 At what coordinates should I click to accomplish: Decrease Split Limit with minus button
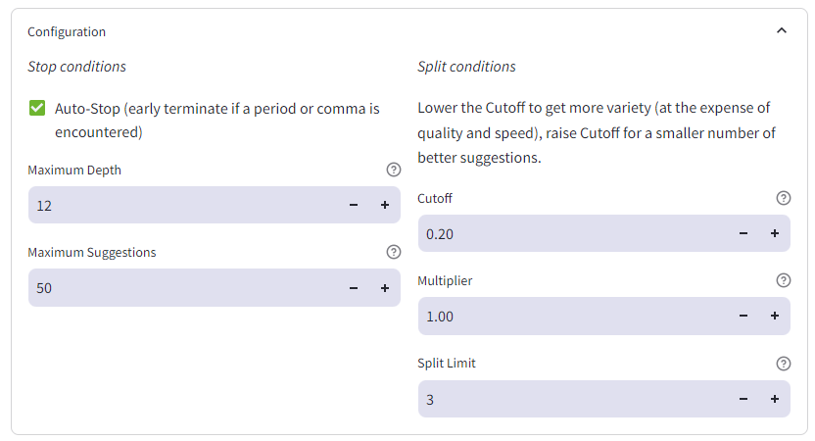pyautogui.click(x=743, y=399)
